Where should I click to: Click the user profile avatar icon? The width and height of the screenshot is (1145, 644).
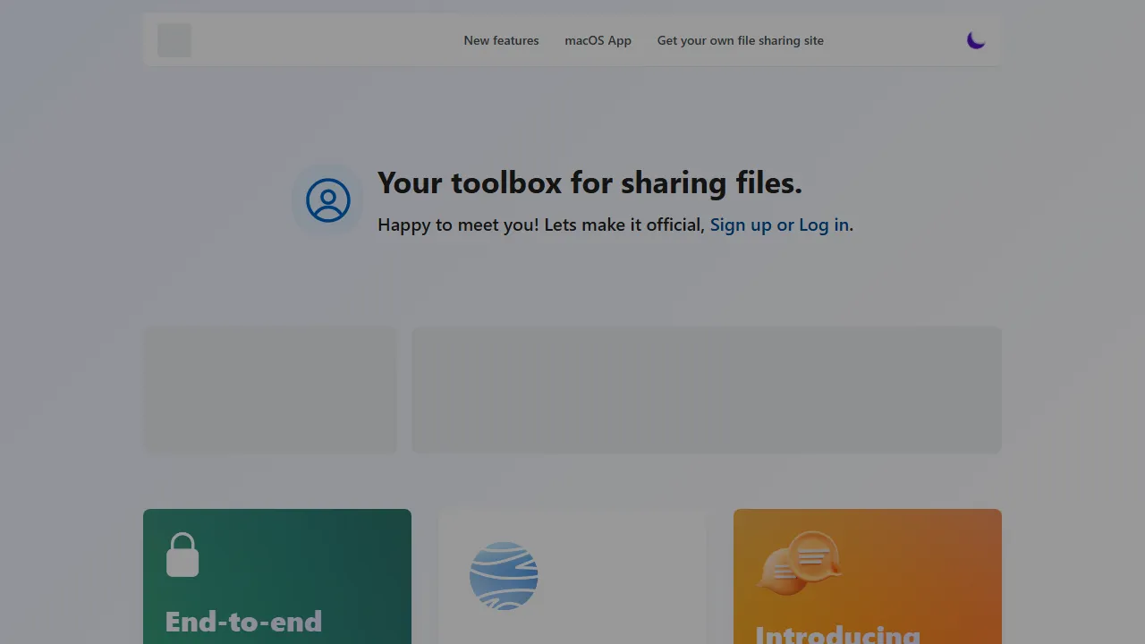coord(327,199)
